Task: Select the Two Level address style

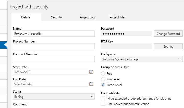Action: point(103,79)
